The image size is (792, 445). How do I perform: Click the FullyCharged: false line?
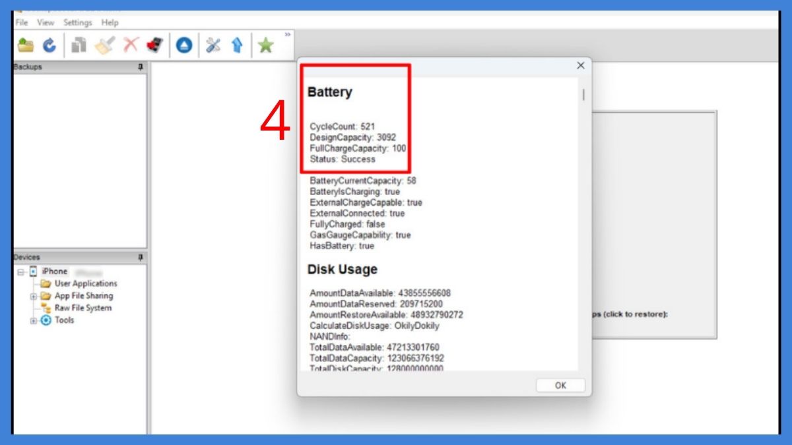[347, 224]
